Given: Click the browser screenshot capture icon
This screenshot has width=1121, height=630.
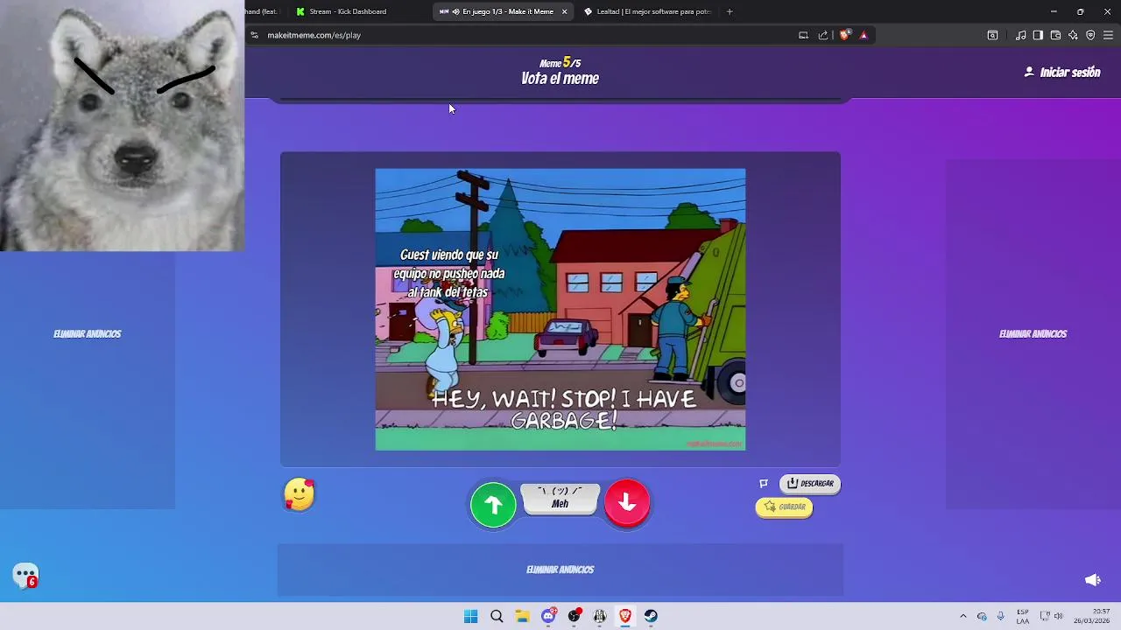Looking at the screenshot, I should 992,35.
